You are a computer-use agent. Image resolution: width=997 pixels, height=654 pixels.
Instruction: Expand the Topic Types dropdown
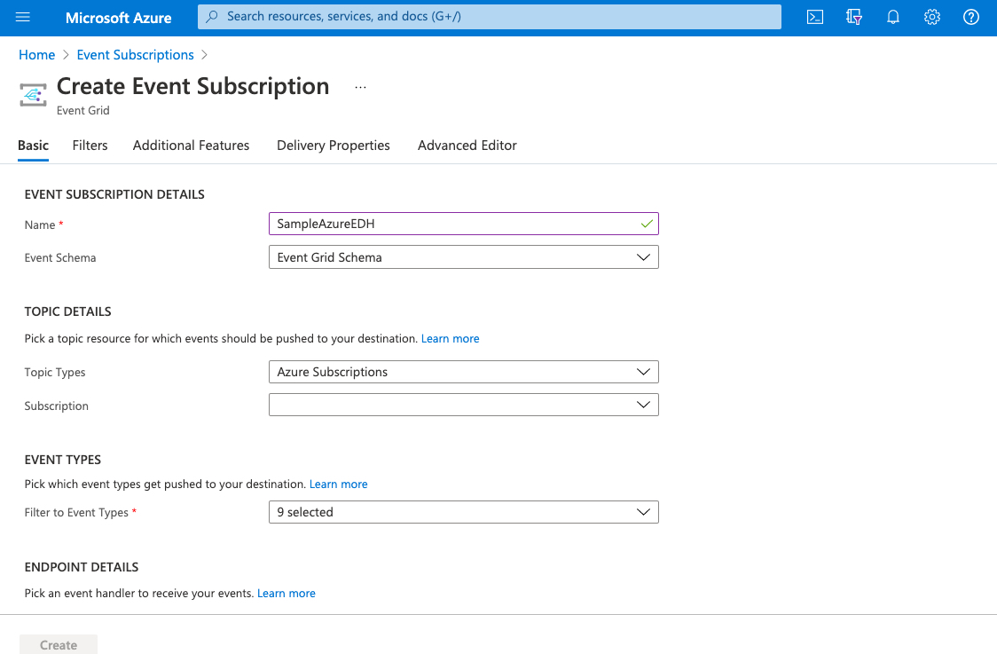[x=464, y=372]
